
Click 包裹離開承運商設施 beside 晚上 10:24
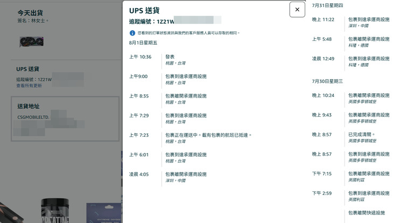(x=369, y=95)
